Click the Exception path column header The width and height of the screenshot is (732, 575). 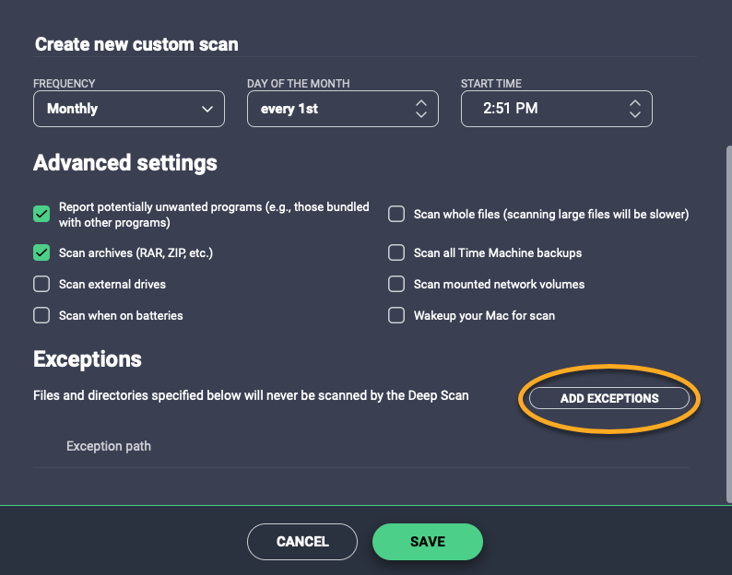[109, 446]
